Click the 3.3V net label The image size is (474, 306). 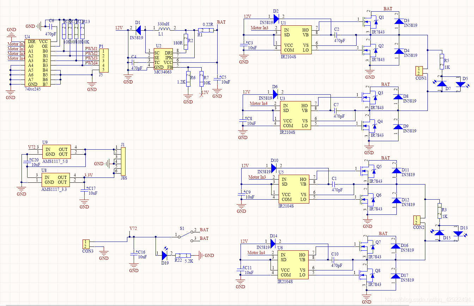(x=89, y=175)
